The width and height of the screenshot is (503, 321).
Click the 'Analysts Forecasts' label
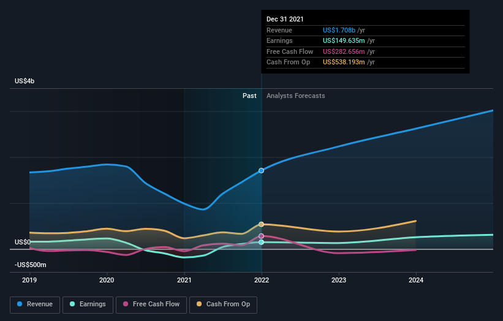(x=296, y=96)
